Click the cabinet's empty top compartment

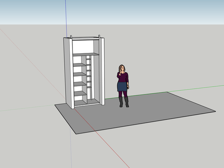point(83,46)
